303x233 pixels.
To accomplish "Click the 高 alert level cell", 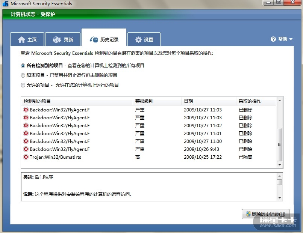I will 137,157.
